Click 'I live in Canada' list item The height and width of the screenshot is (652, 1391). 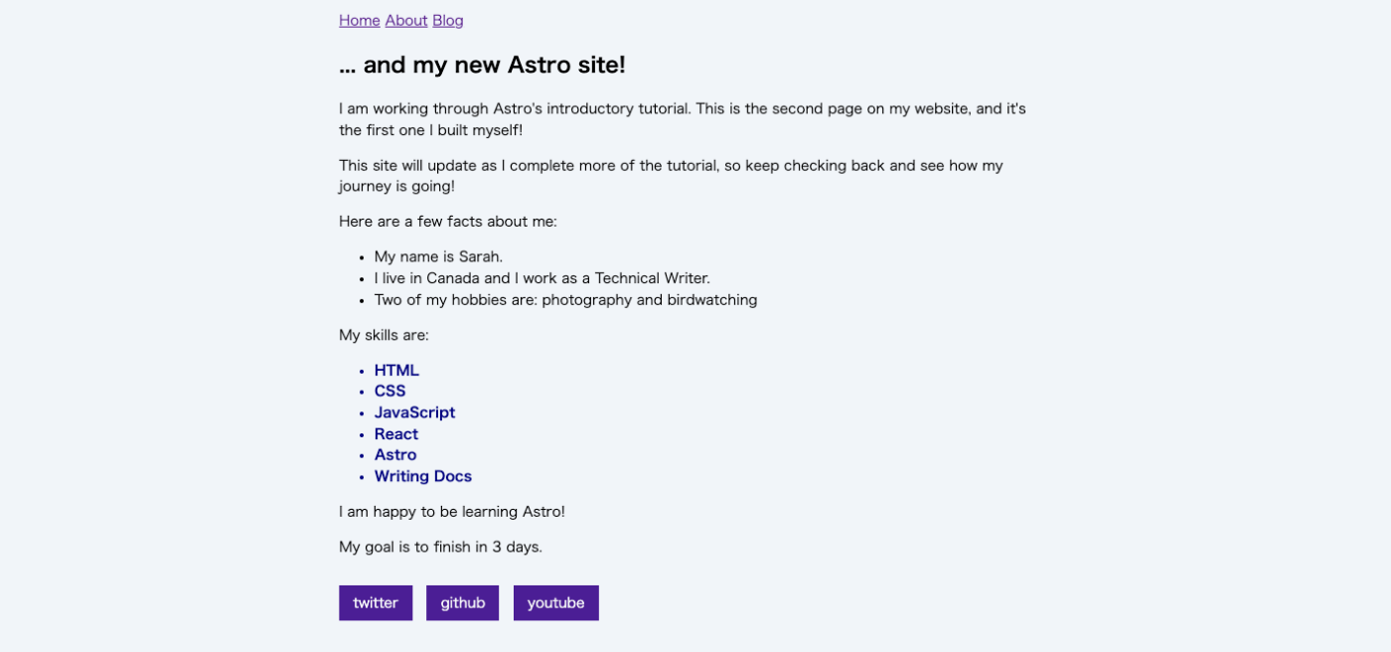tap(542, 278)
